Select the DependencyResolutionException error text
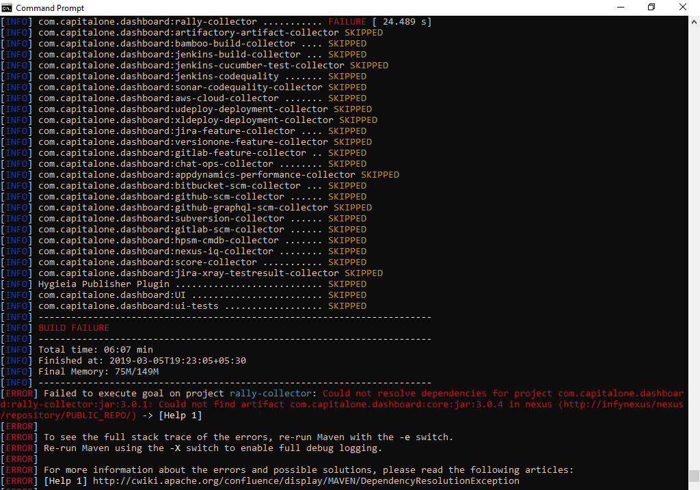This screenshot has width=700, height=490. coord(437,480)
